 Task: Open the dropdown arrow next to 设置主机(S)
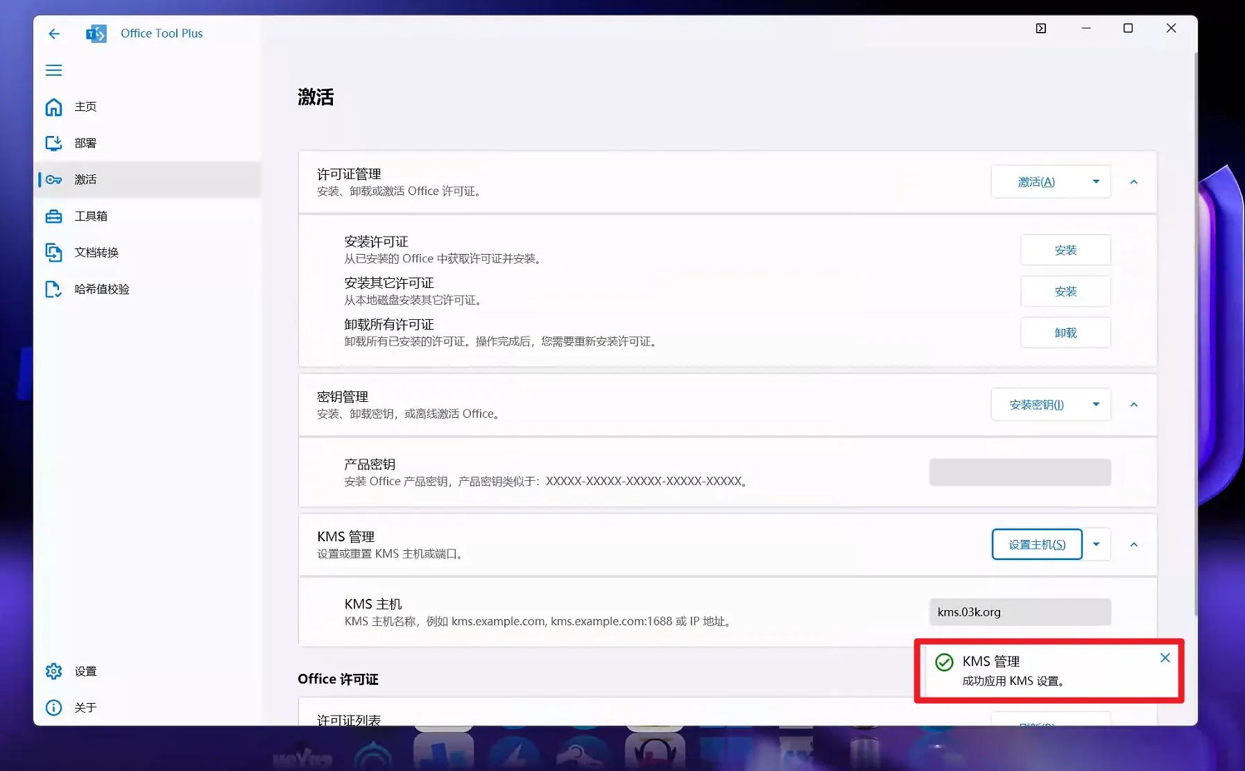[1096, 545]
